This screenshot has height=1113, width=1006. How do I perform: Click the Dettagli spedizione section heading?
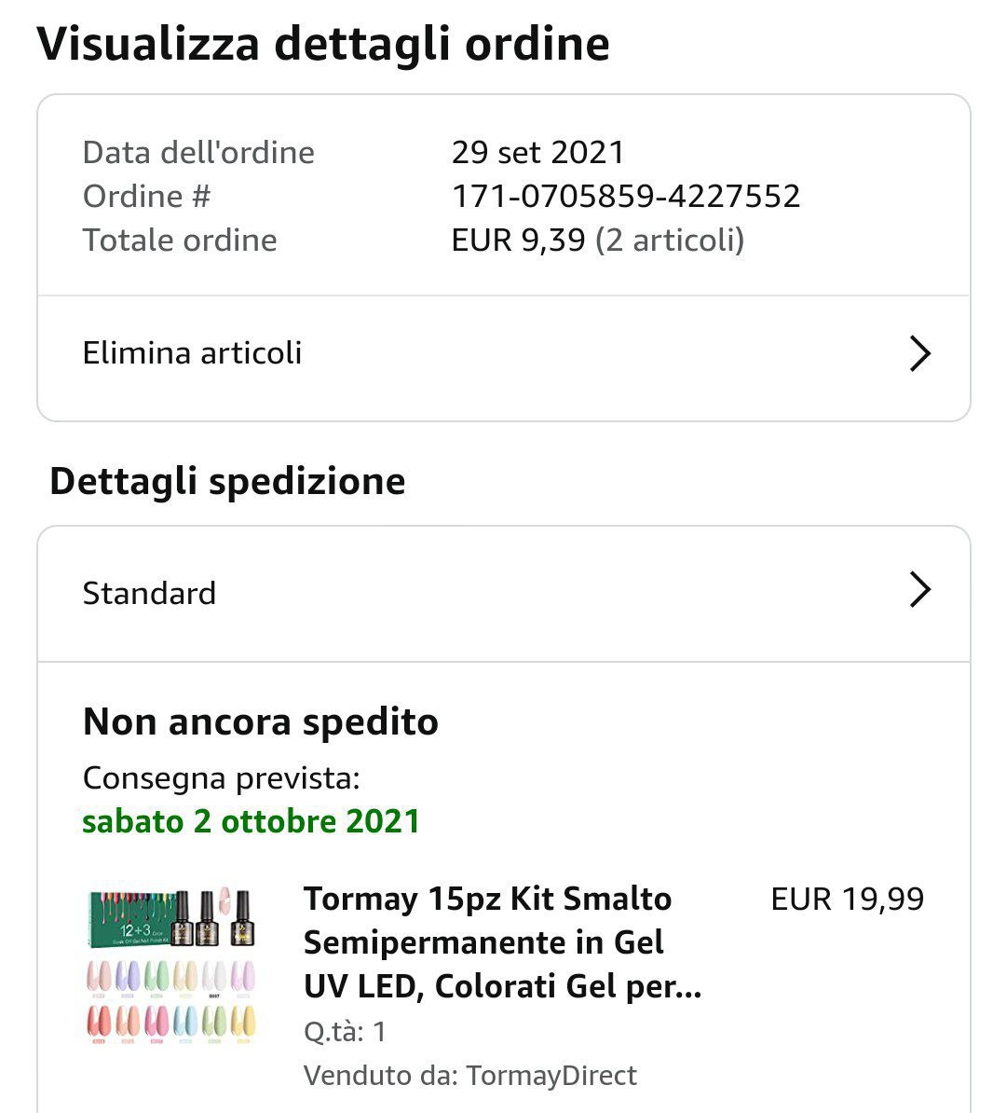(x=227, y=481)
